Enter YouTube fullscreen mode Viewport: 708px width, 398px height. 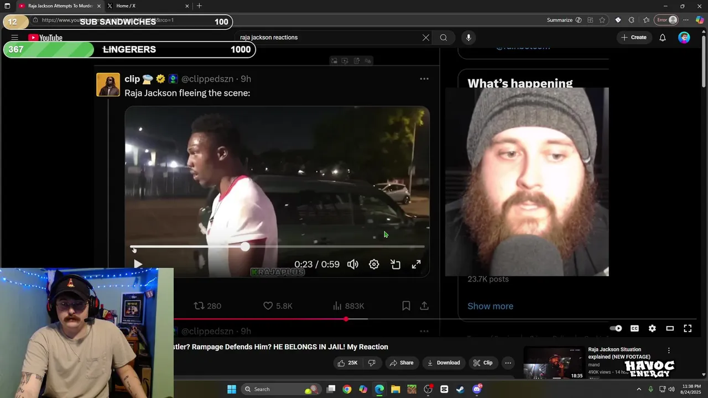tap(688, 328)
